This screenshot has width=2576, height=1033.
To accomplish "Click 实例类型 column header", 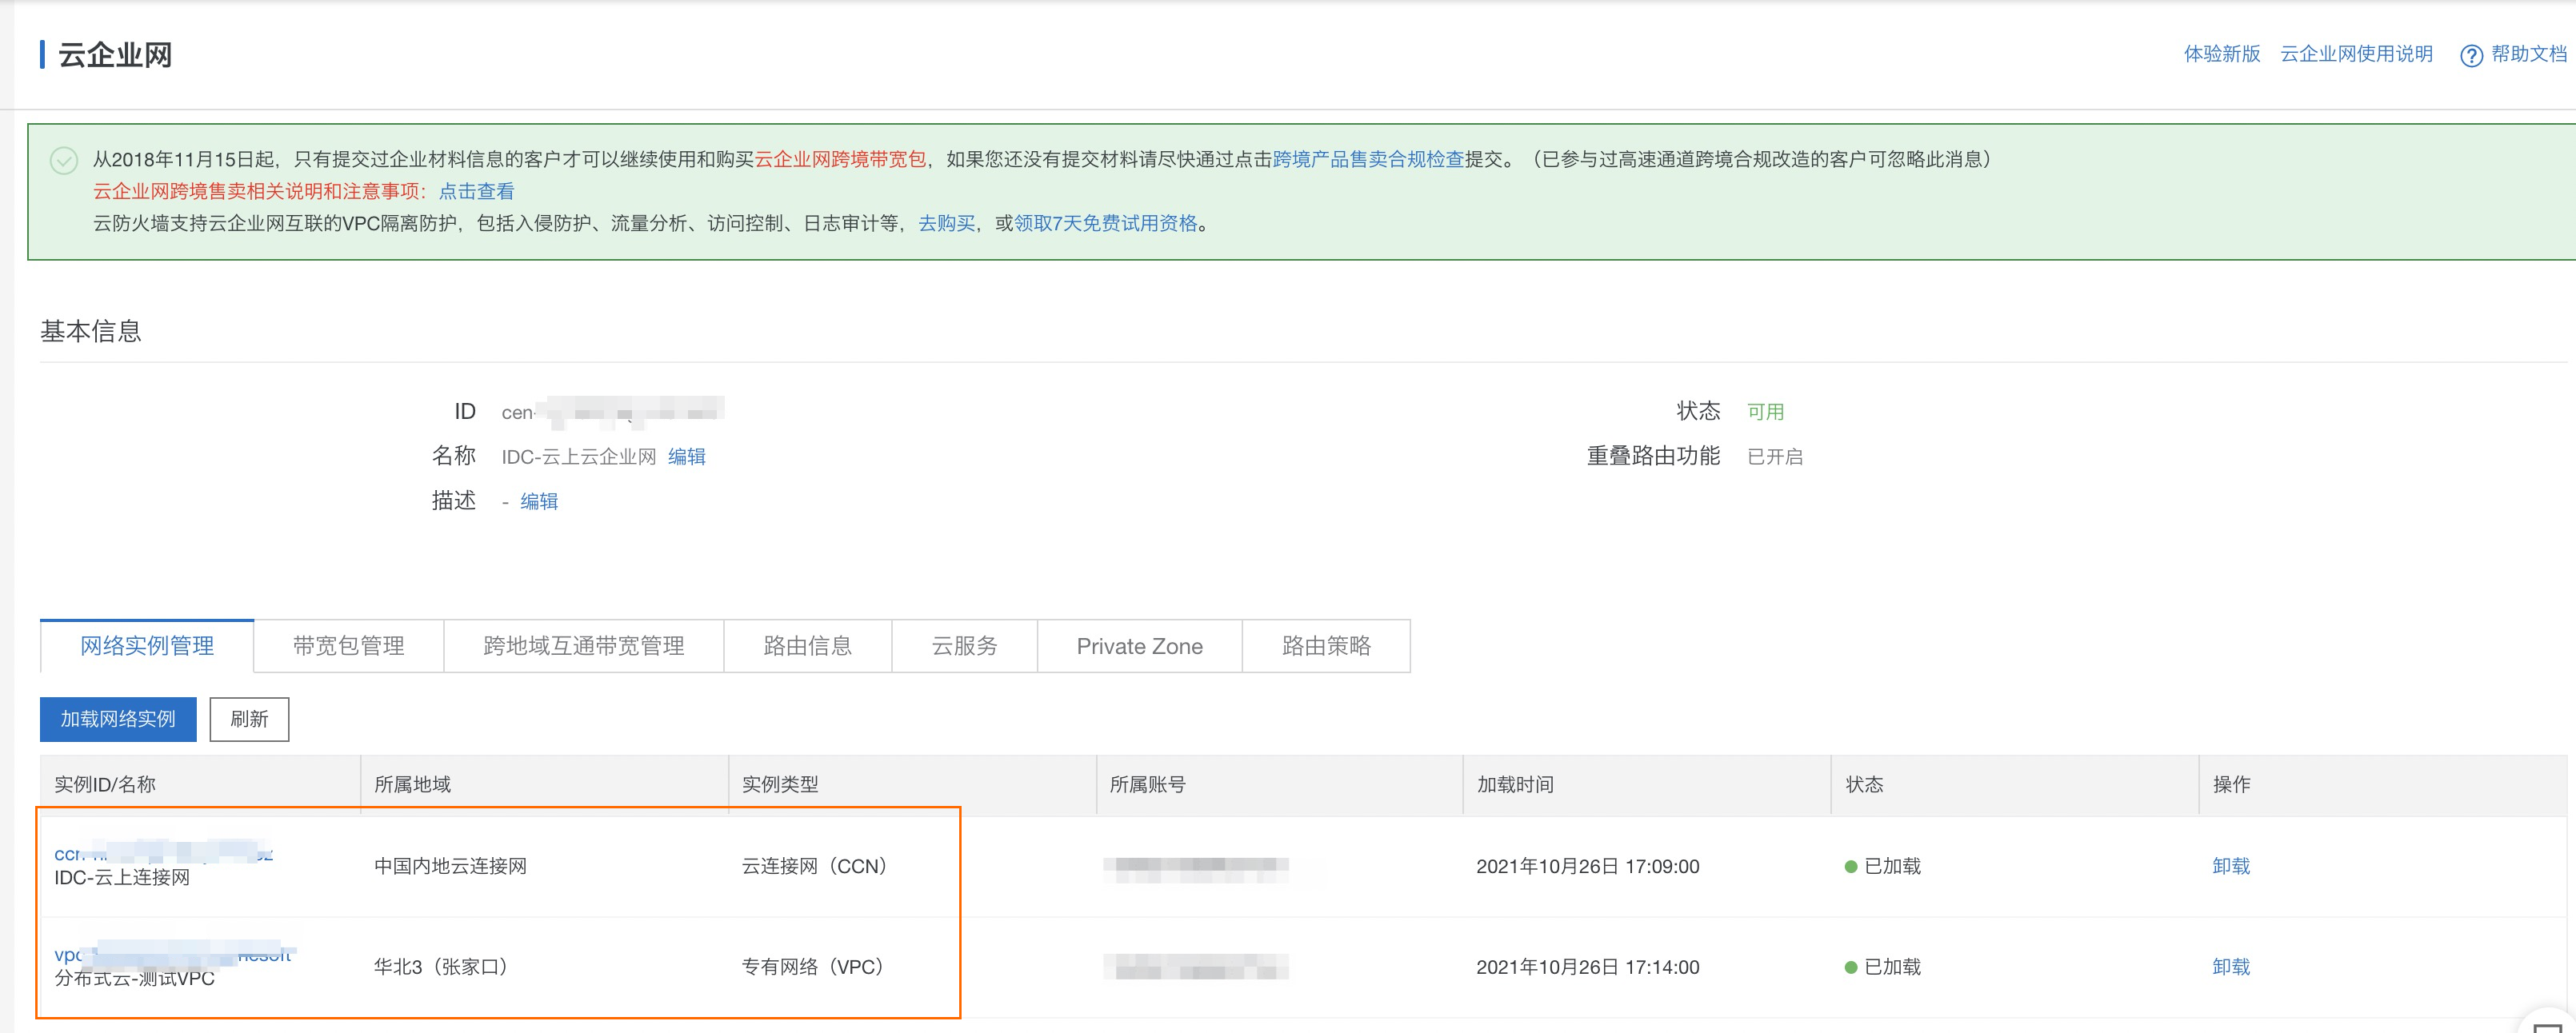I will point(780,785).
